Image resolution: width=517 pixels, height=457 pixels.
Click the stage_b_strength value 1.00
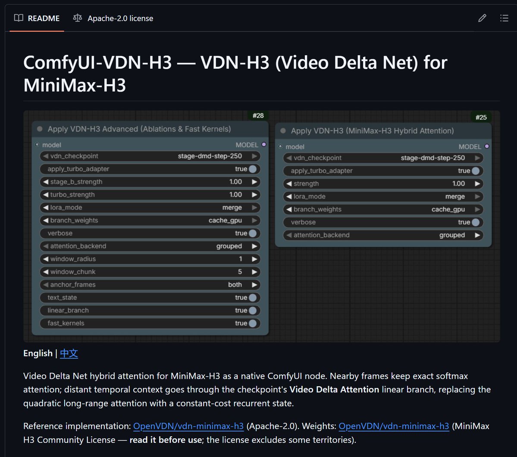(236, 182)
